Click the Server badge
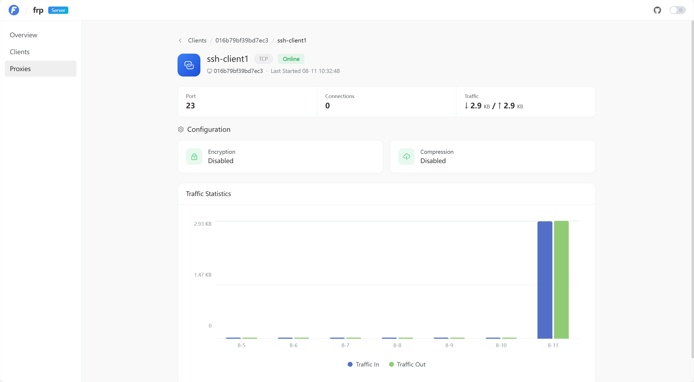 (58, 10)
